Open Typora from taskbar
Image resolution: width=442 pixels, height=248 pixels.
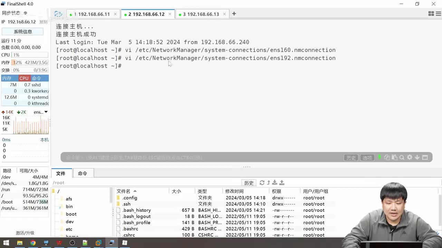[x=125, y=243]
